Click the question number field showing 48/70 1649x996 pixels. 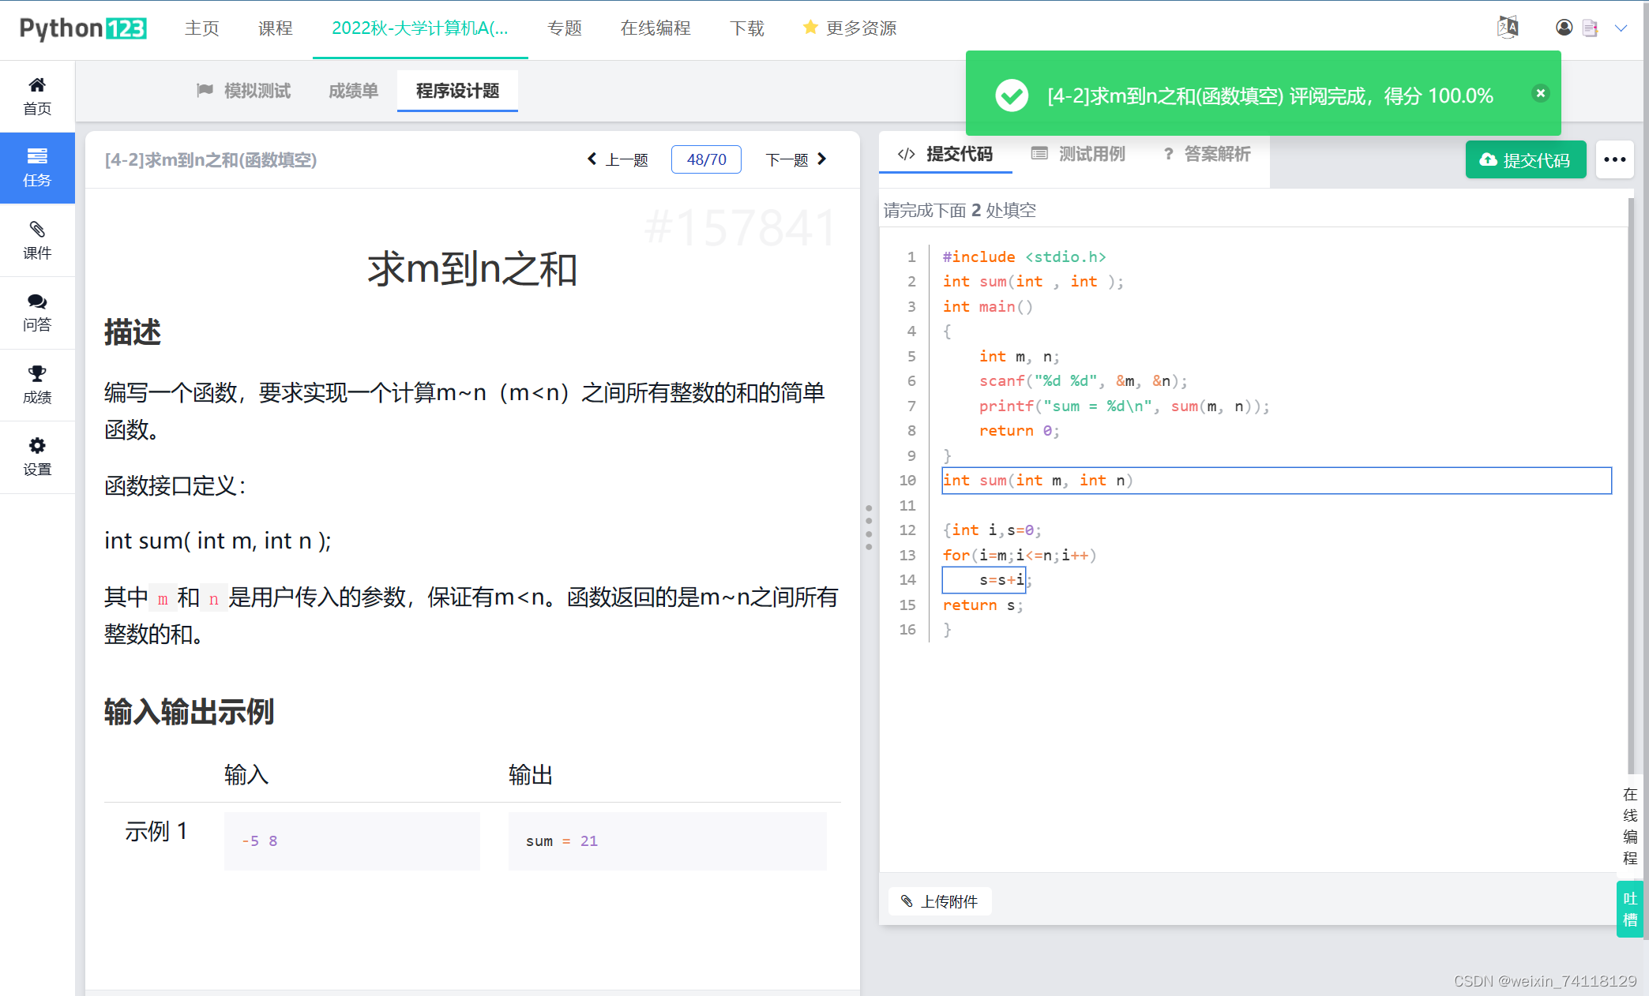(705, 159)
